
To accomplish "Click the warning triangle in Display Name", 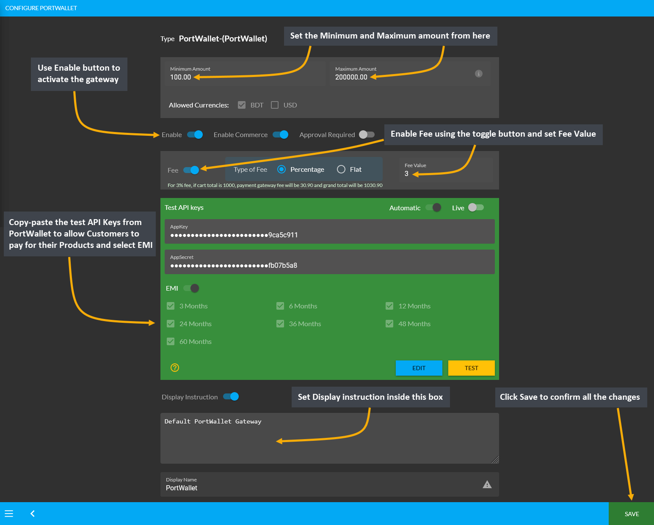I will tap(487, 484).
